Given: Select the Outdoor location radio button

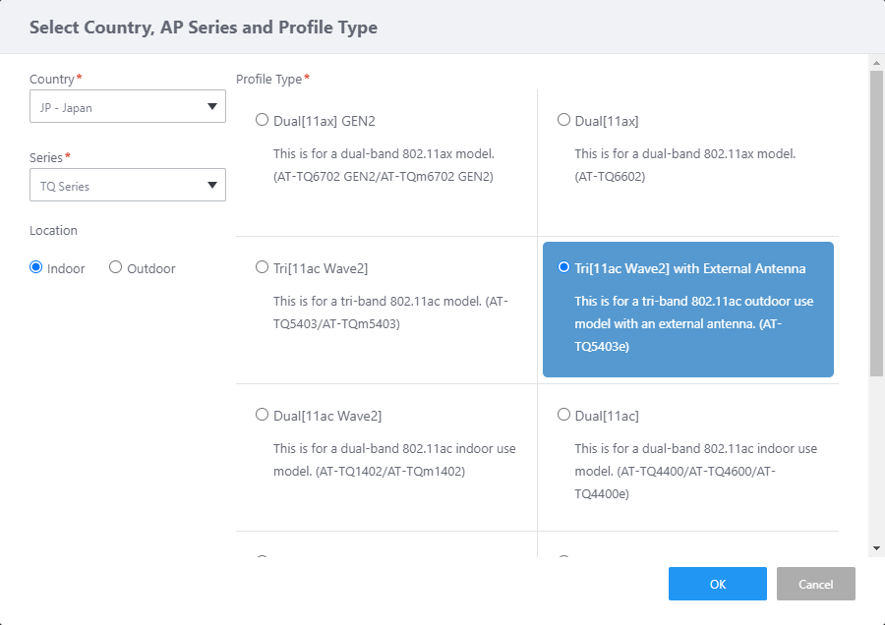Looking at the screenshot, I should click(116, 267).
